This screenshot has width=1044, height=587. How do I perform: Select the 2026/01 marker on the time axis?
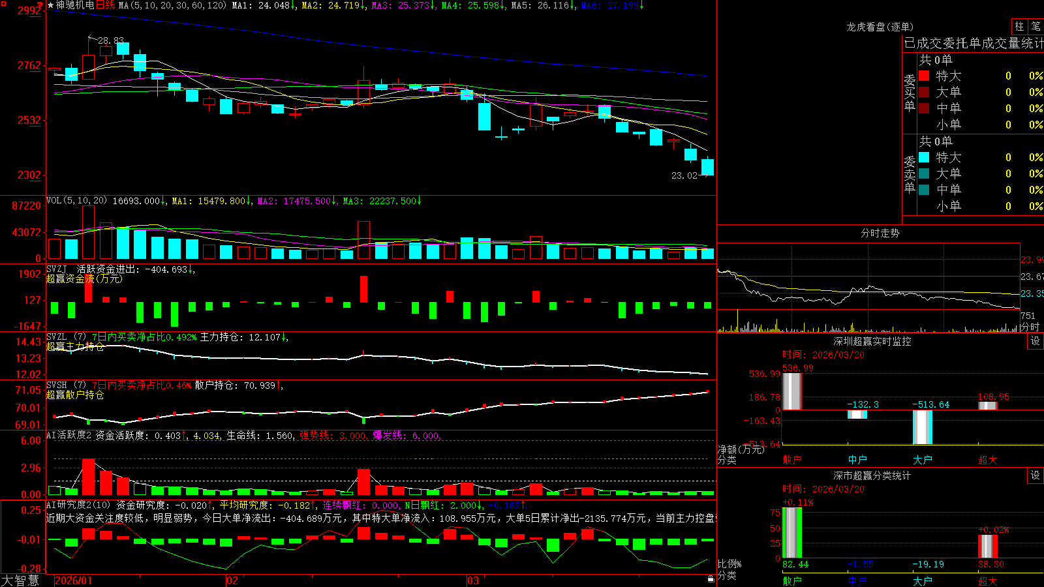pyautogui.click(x=74, y=580)
